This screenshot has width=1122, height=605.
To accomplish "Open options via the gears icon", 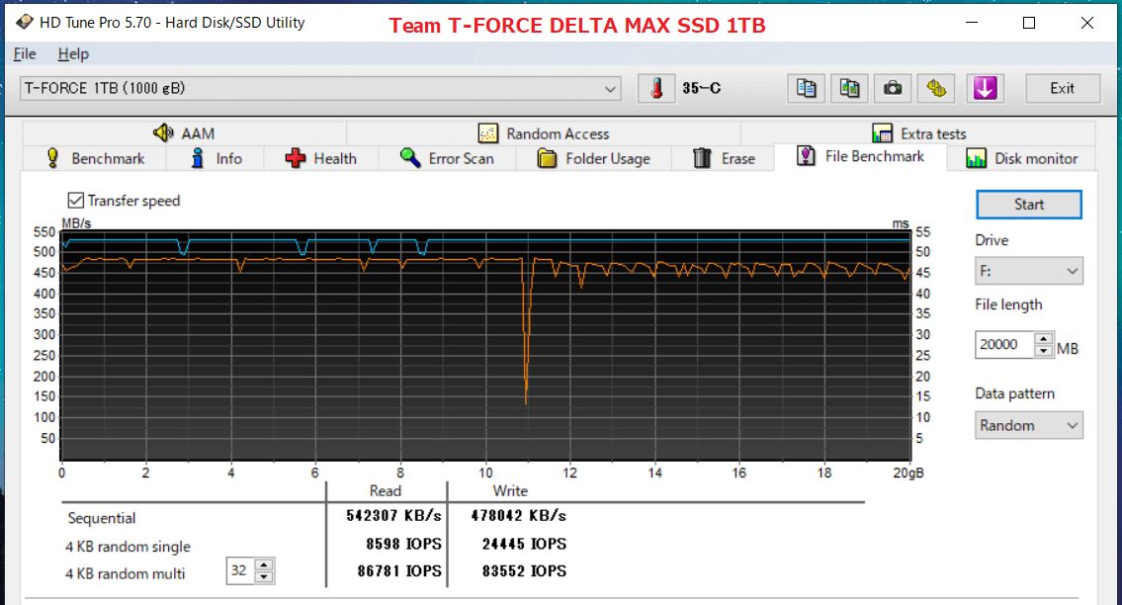I will coord(936,88).
